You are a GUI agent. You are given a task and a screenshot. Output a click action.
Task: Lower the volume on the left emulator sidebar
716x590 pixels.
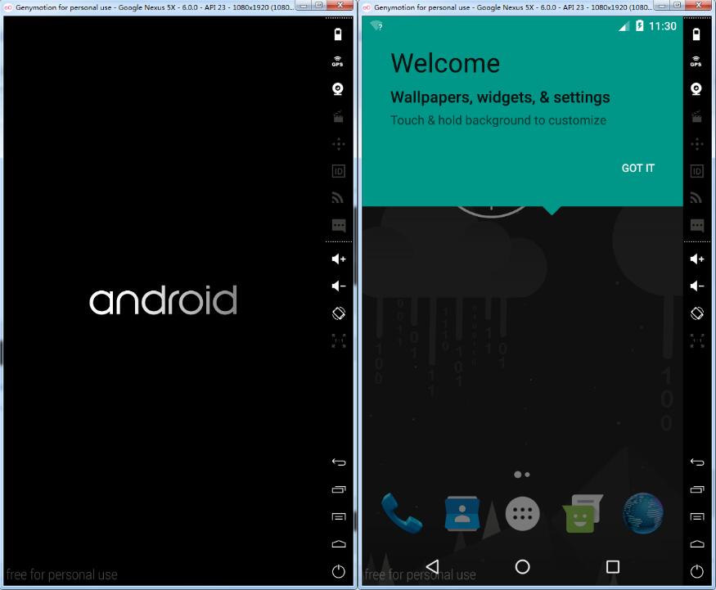point(339,286)
